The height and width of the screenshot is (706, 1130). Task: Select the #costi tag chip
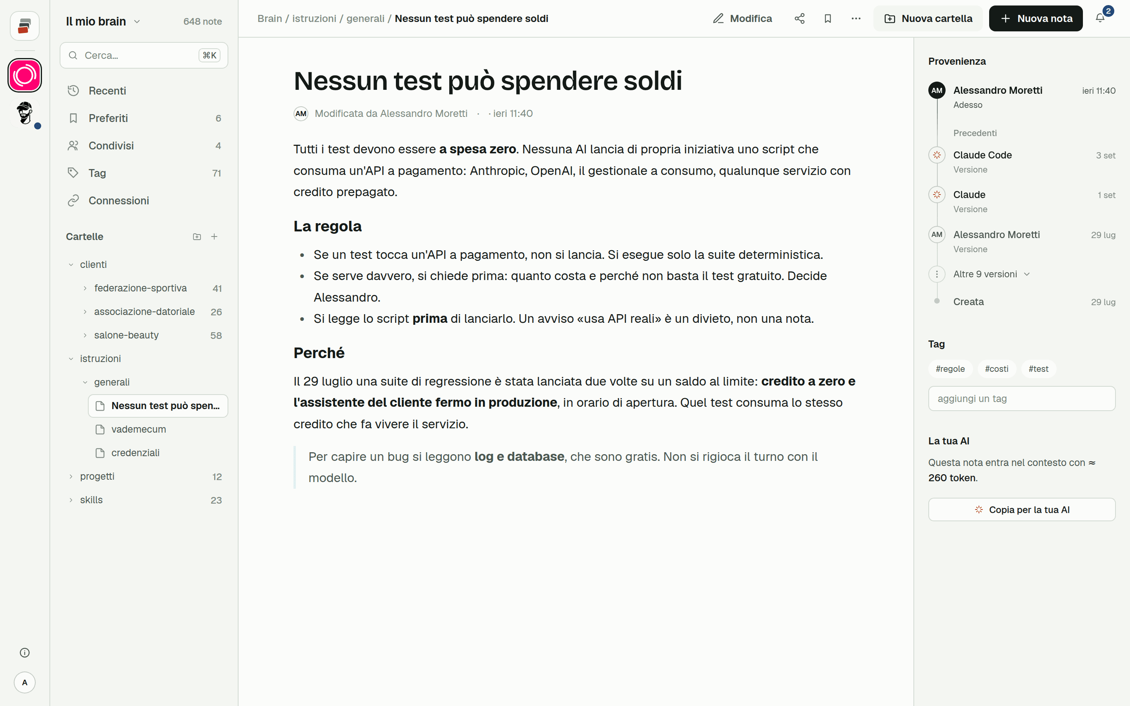997,369
